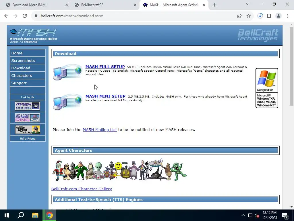This screenshot has width=294, height=221.
Task: Open the Chrome three-dot menu
Action: [x=288, y=16]
